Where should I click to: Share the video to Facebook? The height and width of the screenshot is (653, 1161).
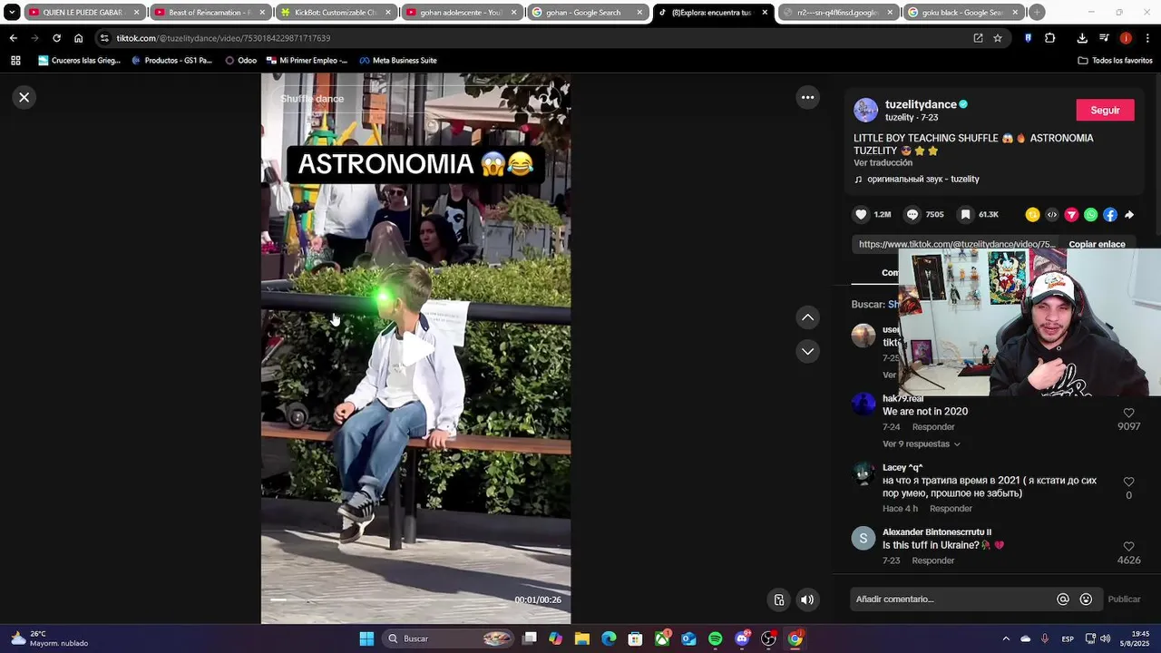click(1110, 215)
